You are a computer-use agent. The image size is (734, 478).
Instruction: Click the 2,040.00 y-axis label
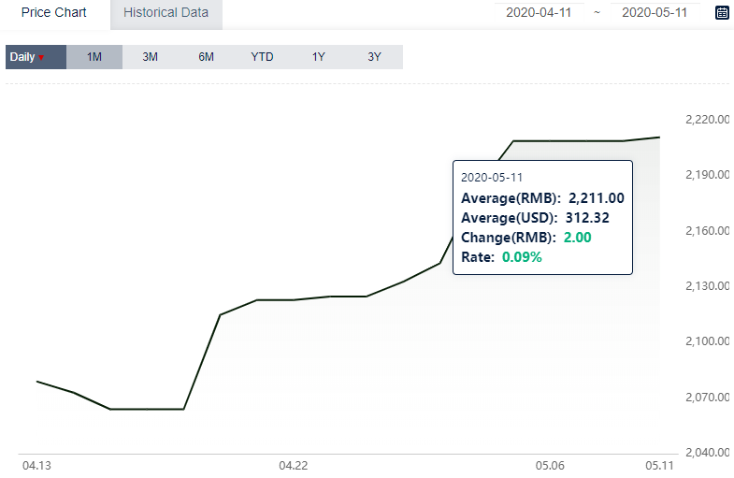click(707, 453)
